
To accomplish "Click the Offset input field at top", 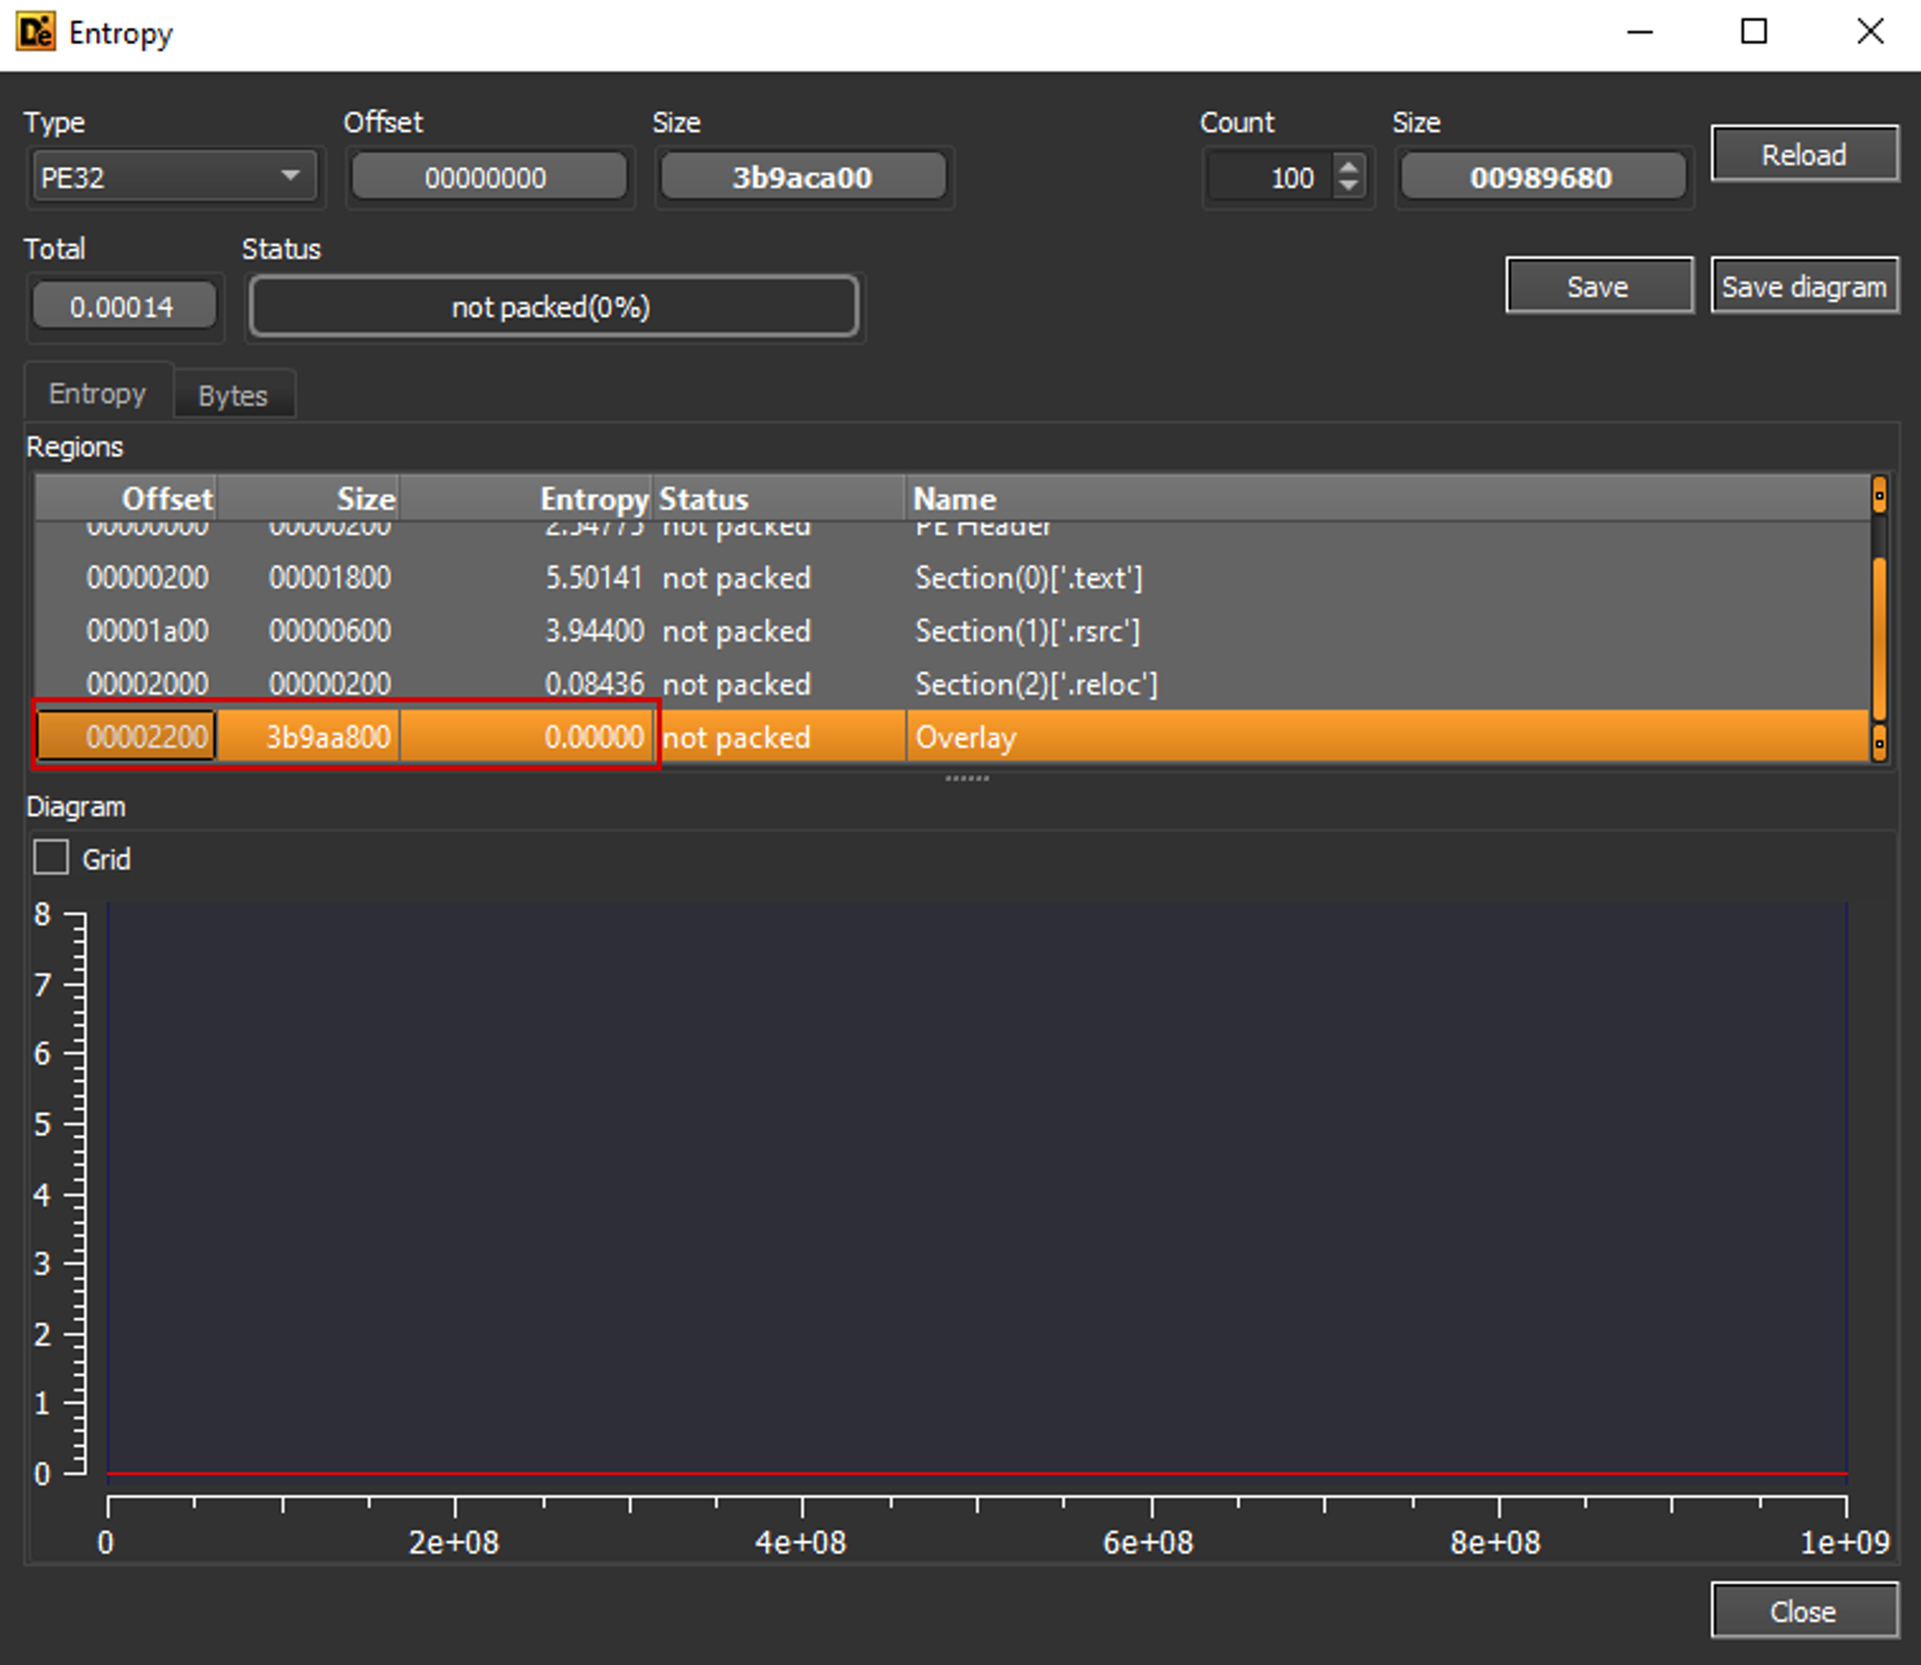I will 487,178.
